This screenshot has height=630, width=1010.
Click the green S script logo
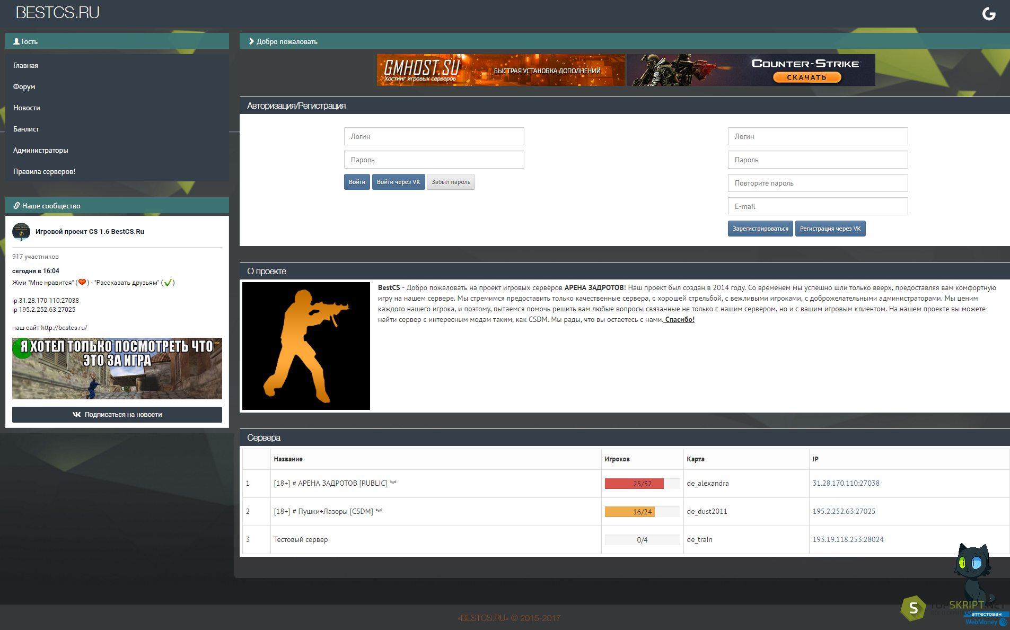pos(913,608)
